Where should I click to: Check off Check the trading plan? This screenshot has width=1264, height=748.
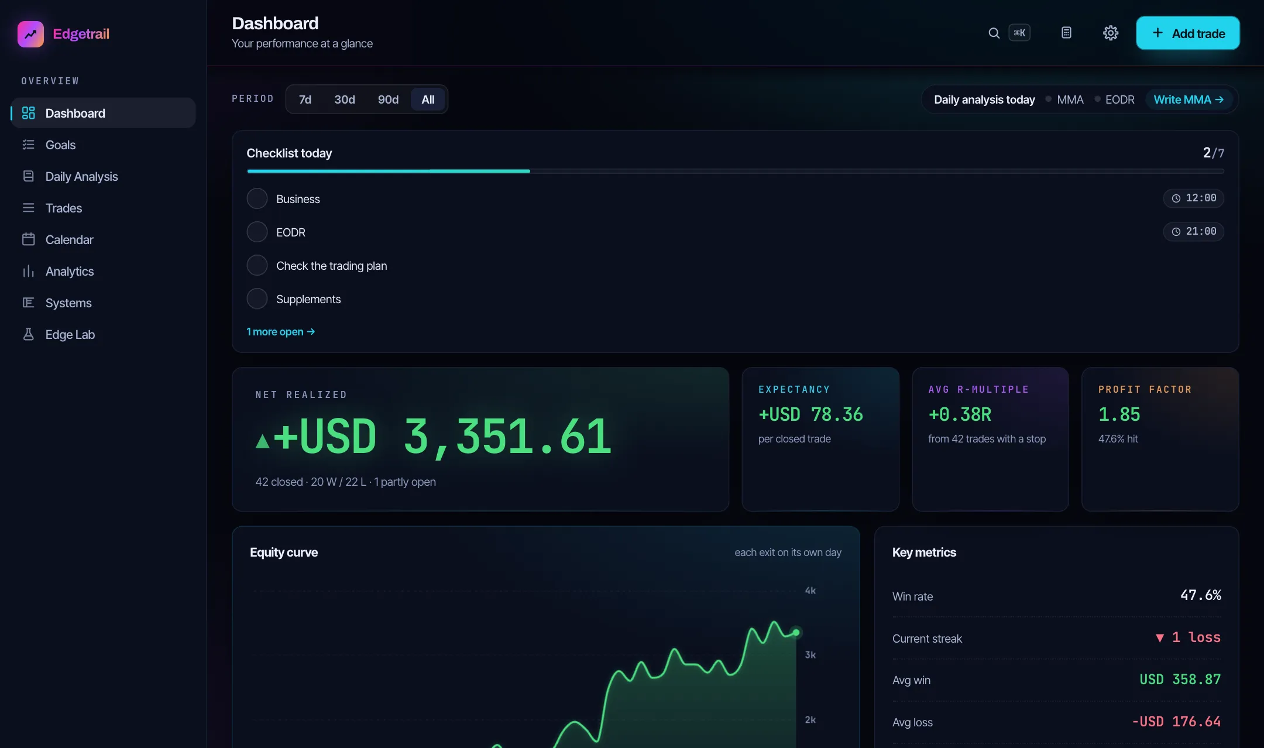(x=257, y=266)
